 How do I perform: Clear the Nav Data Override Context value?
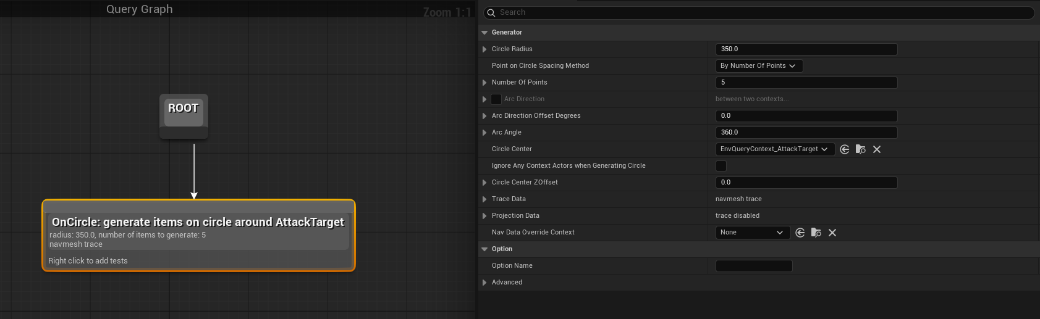click(x=832, y=233)
